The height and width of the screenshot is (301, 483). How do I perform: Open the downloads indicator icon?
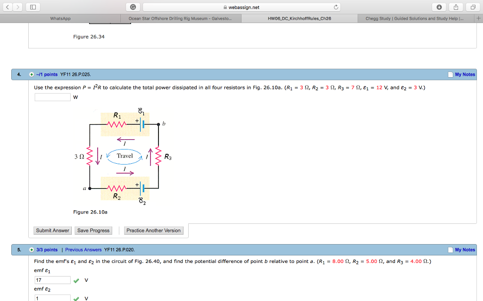point(440,7)
